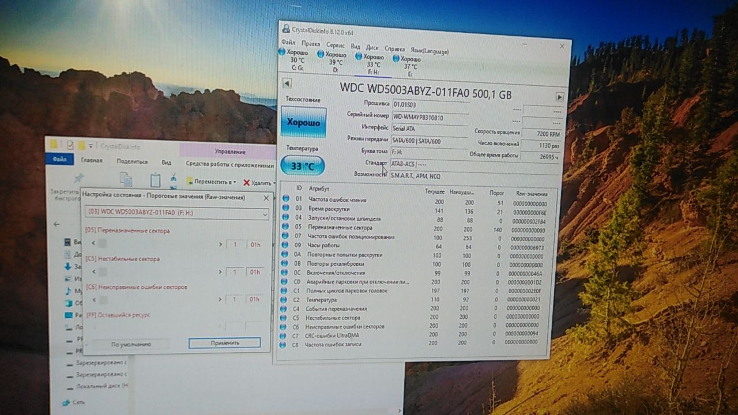
Task: Close the threshold settings dialog
Action: pos(266,198)
